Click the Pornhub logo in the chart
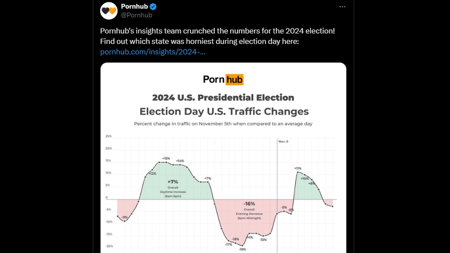 tap(223, 79)
